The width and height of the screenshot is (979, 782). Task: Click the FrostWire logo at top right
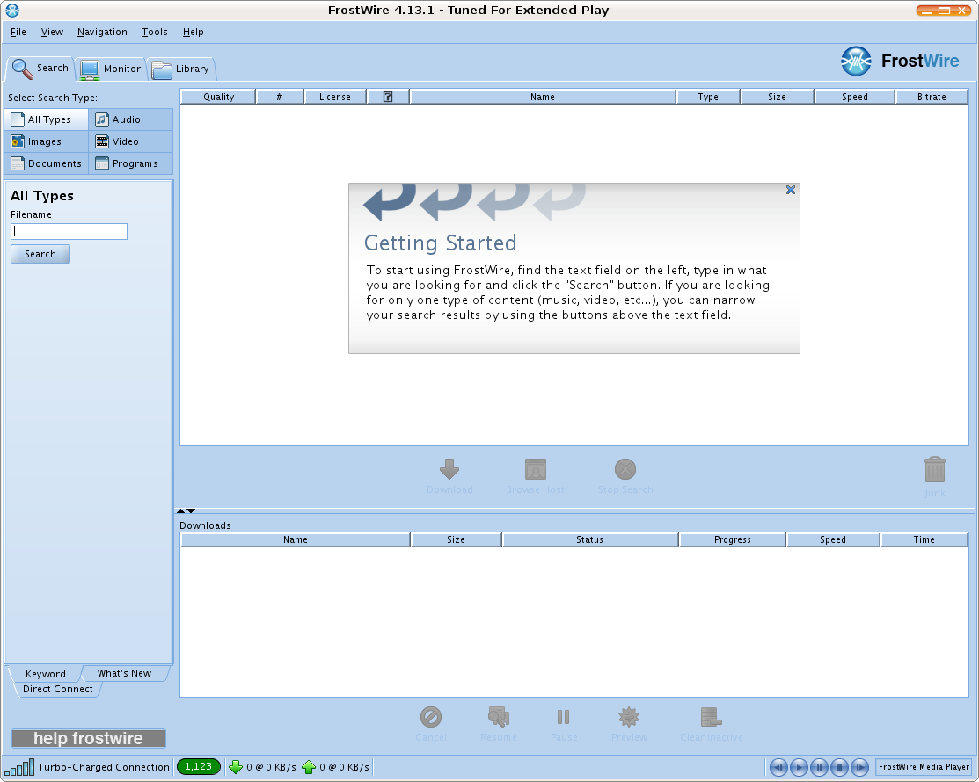pos(900,62)
